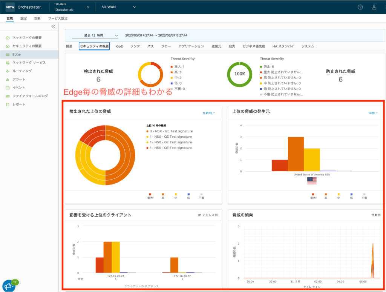Viewport: 386px width, 292px height.
Task: Toggle the 高 legend under 検出された上位の脅威 chart
Action: coord(163,195)
